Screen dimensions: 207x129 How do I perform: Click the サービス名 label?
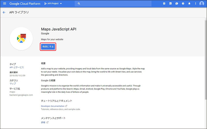pos(15,88)
